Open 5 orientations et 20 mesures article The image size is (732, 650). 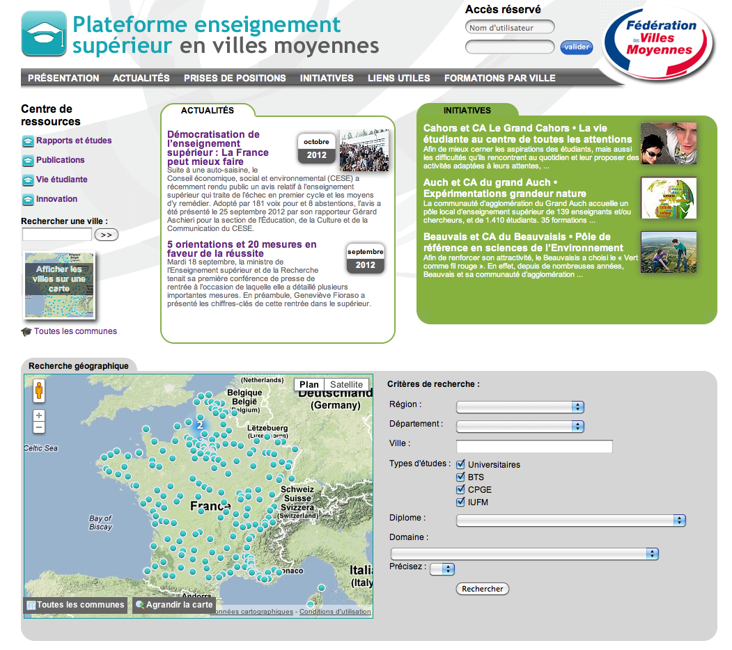242,248
